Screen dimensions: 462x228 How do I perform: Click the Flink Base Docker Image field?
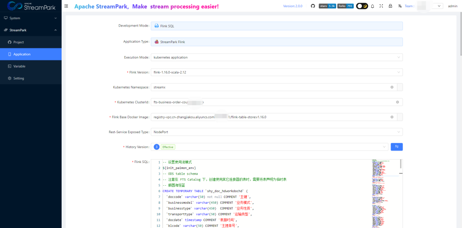[269, 117]
